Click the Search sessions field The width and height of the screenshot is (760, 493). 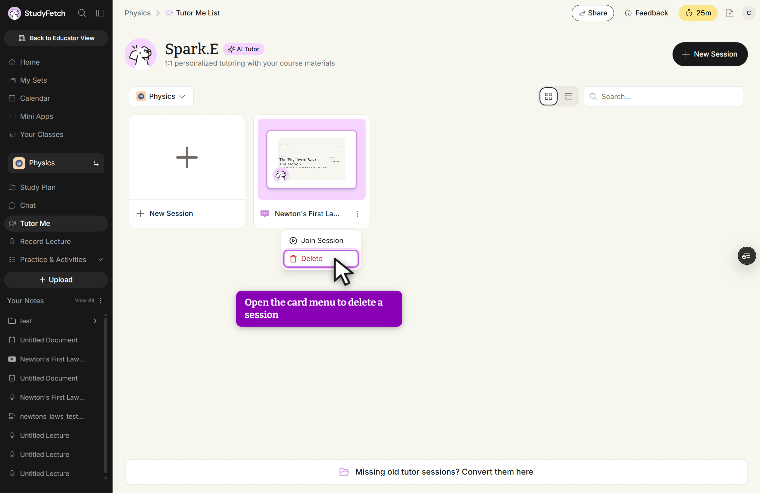pos(663,96)
